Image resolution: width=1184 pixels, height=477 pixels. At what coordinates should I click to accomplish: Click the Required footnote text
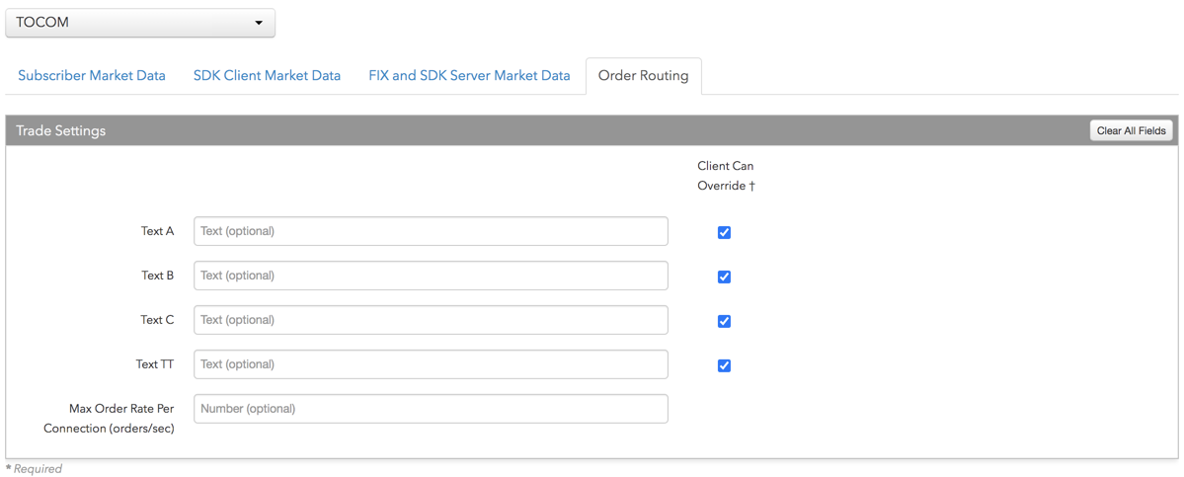(34, 469)
